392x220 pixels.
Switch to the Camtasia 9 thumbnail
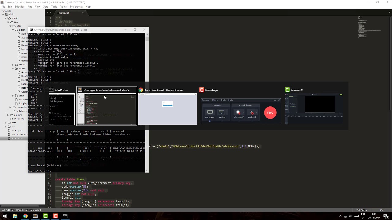(314, 106)
